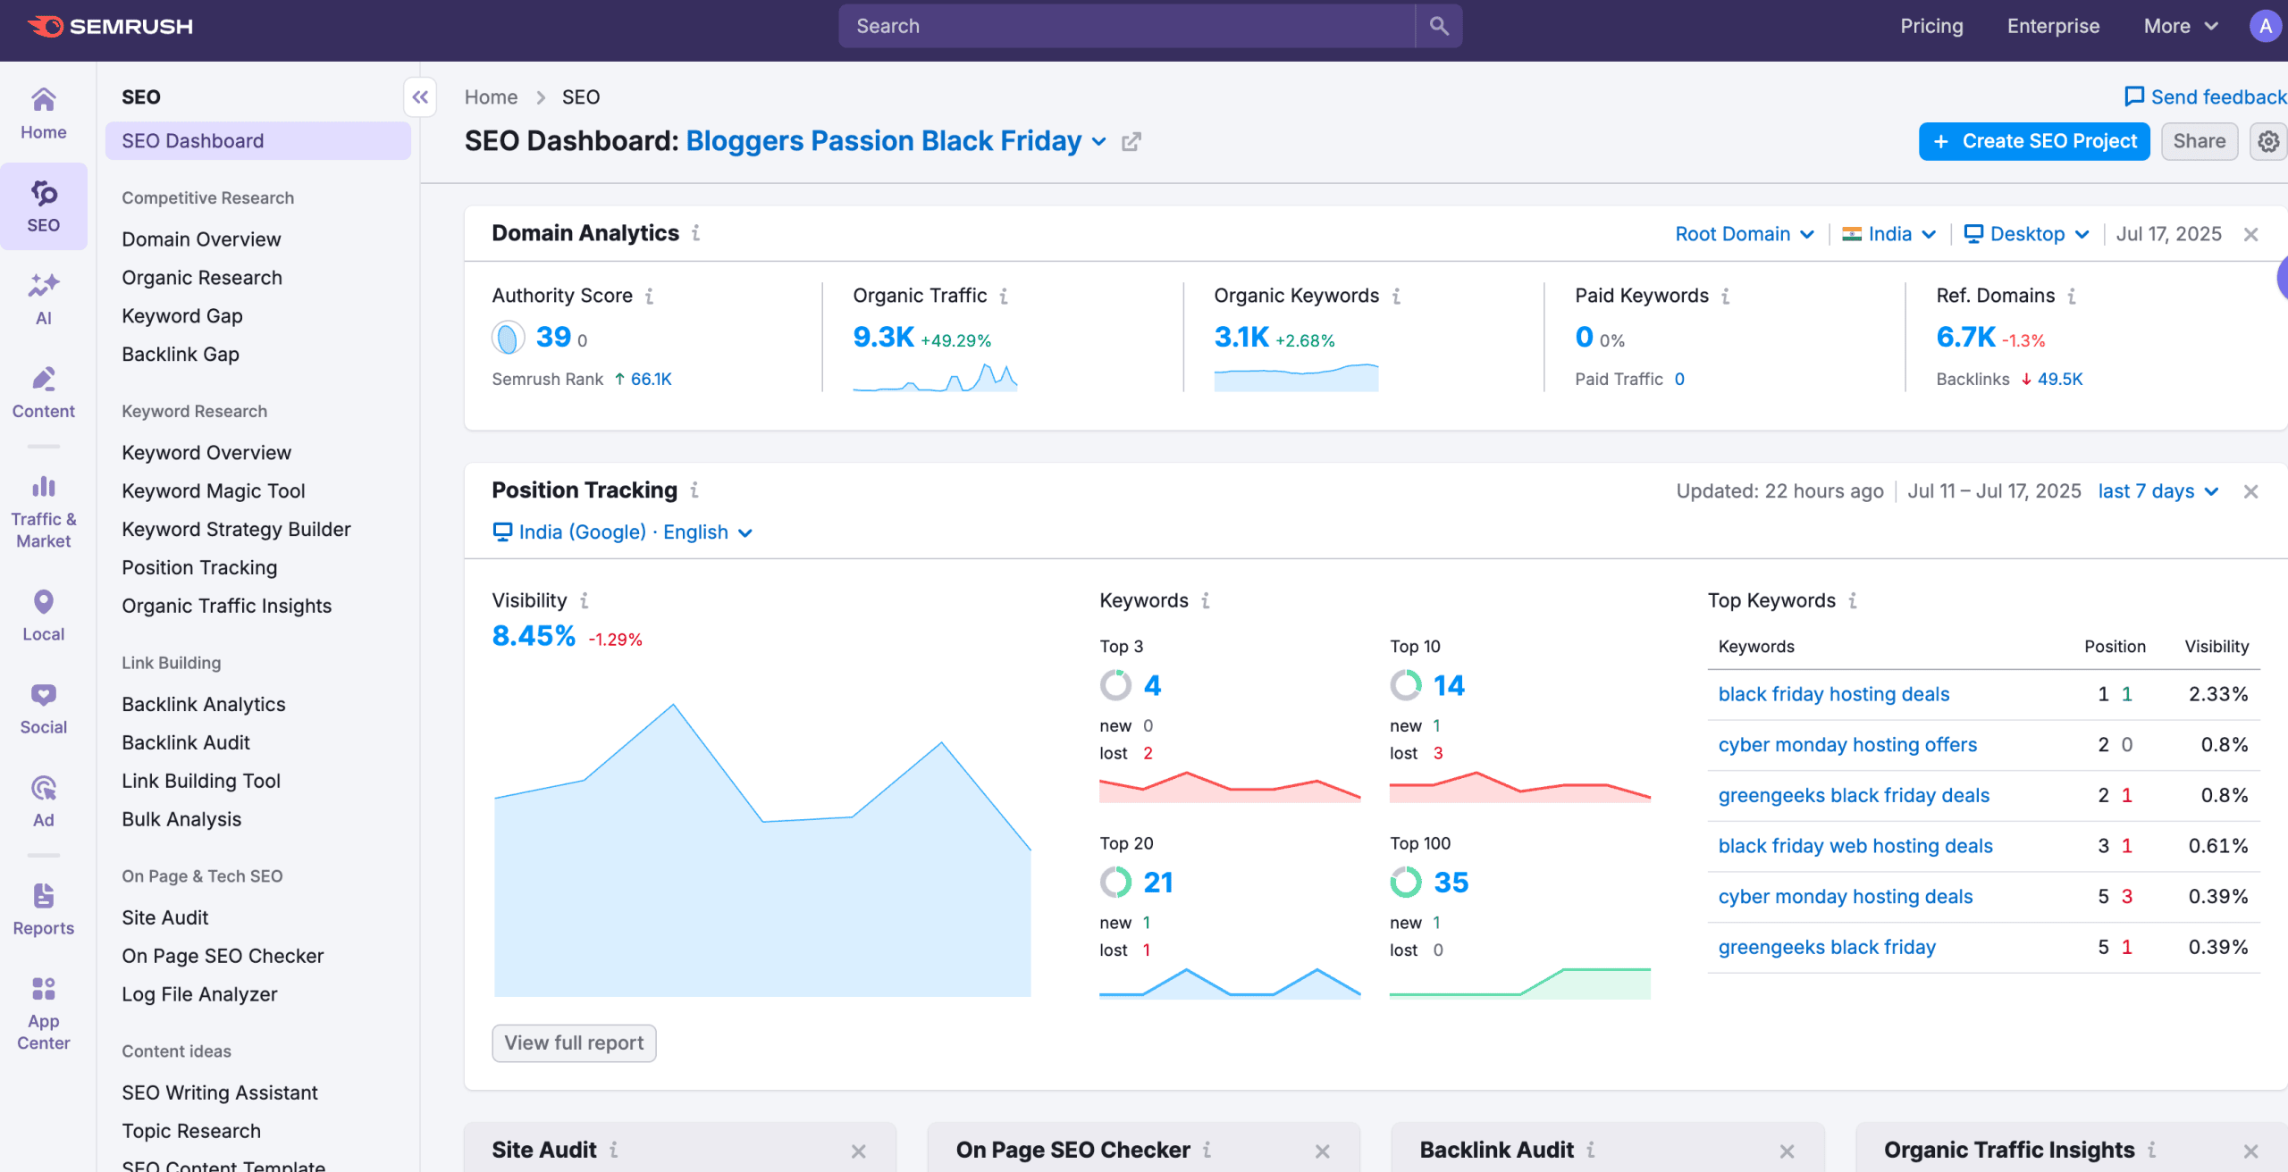Click Organic Traffic info icon
2288x1172 pixels.
pyautogui.click(x=1005, y=296)
